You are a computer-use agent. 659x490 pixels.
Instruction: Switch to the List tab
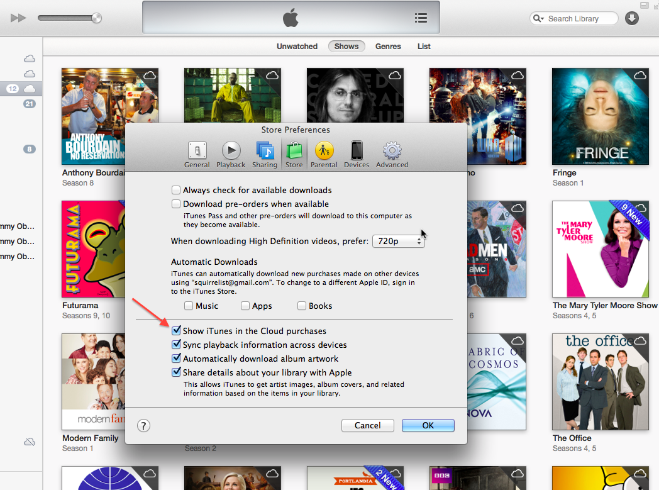click(x=424, y=46)
